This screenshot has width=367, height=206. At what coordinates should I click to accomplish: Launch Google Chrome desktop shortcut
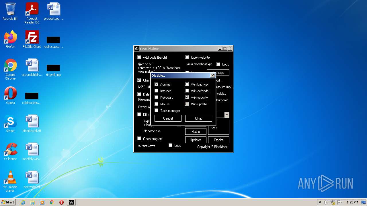[10, 69]
